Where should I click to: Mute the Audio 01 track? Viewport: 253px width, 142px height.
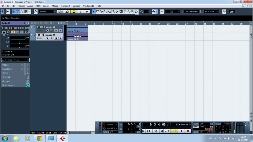pos(39,27)
